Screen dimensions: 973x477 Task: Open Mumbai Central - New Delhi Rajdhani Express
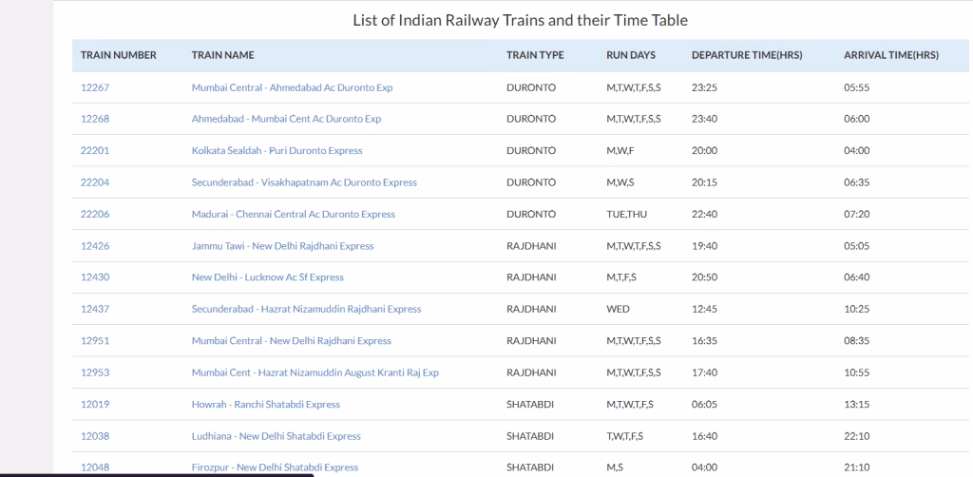292,340
